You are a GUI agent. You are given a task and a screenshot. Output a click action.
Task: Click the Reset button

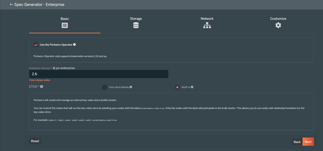pyautogui.click(x=35, y=141)
